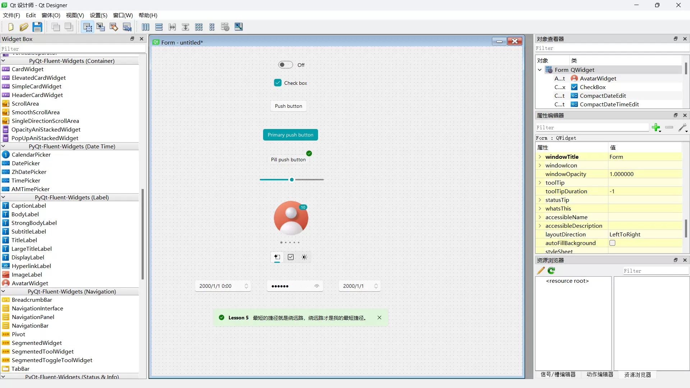Click the save file icon in toolbar

[37, 27]
